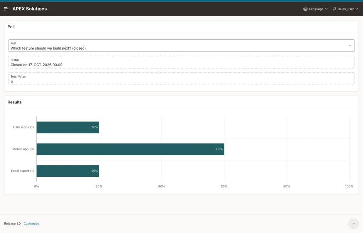Click the scroll to top button
The width and height of the screenshot is (363, 233).
click(x=353, y=223)
